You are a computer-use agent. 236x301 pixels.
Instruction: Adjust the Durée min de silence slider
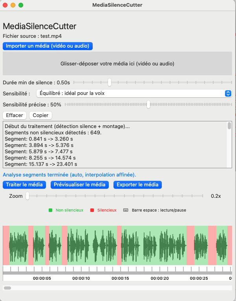110,82
